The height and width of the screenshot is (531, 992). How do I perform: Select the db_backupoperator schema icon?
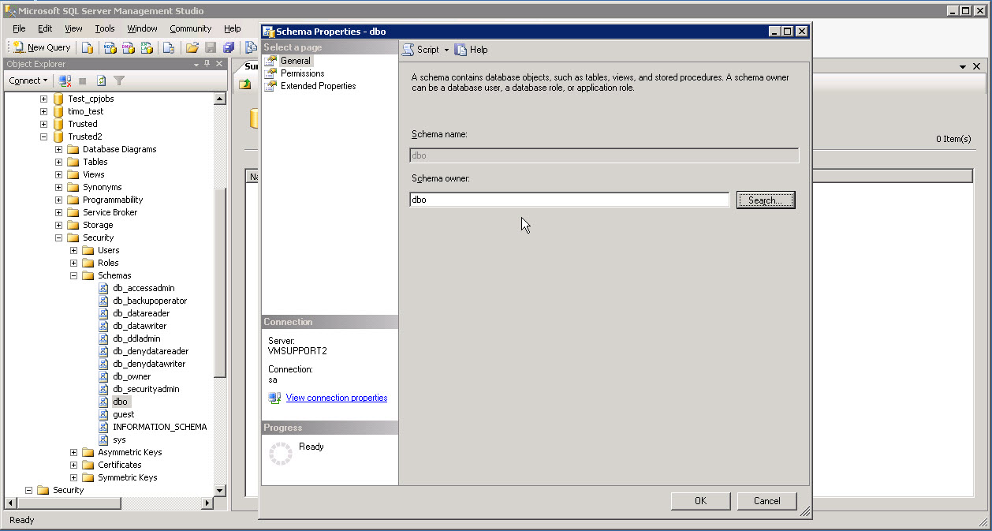click(103, 301)
